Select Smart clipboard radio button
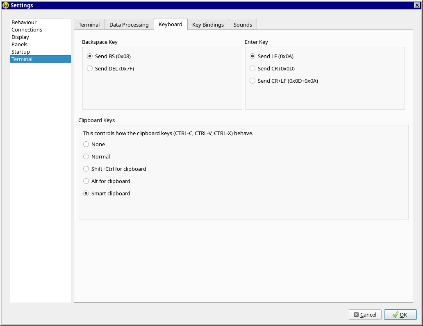This screenshot has width=423, height=326. pos(86,193)
